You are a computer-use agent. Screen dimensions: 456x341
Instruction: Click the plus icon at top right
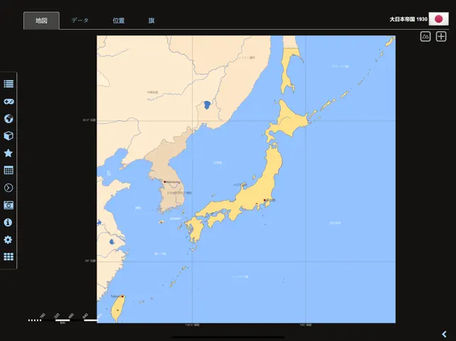click(441, 37)
